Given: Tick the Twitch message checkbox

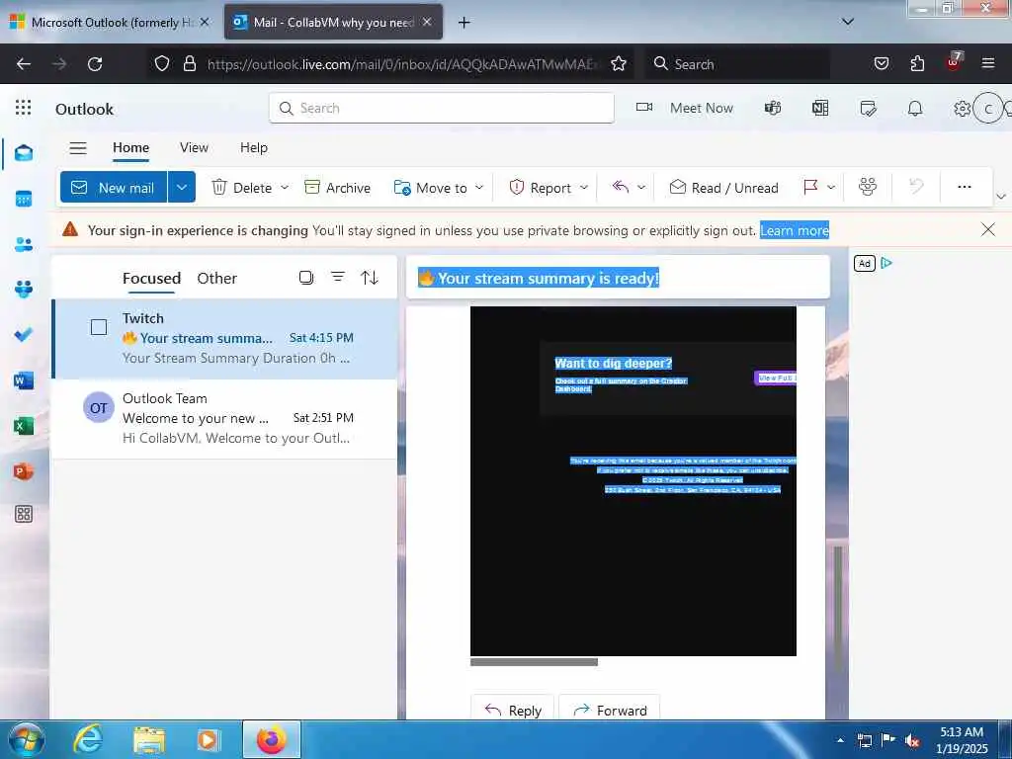Looking at the screenshot, I should pyautogui.click(x=99, y=327).
